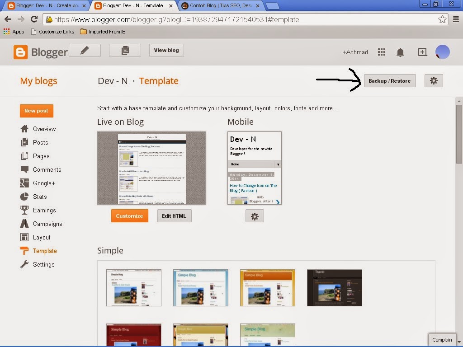Click the Backup / Restore button
Viewport: 463px width, 347px height.
(390, 81)
